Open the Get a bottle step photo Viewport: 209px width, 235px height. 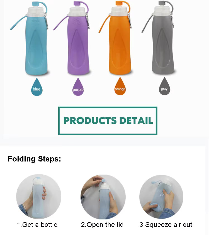39,197
